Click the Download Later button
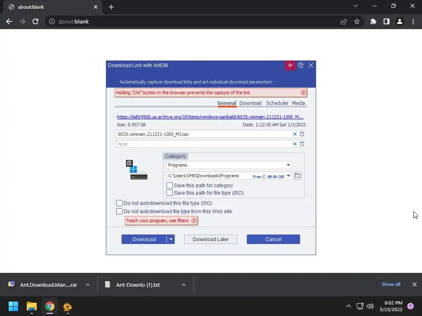 click(211, 239)
